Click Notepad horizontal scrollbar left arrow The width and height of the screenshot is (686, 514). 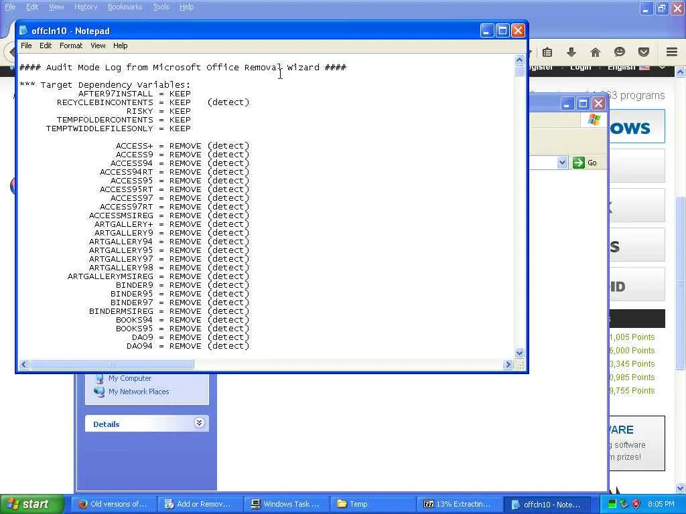24,364
